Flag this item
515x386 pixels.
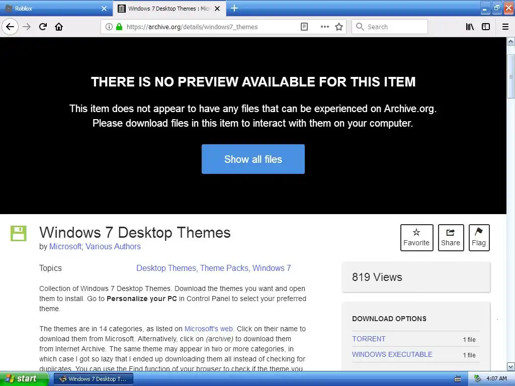tap(479, 238)
